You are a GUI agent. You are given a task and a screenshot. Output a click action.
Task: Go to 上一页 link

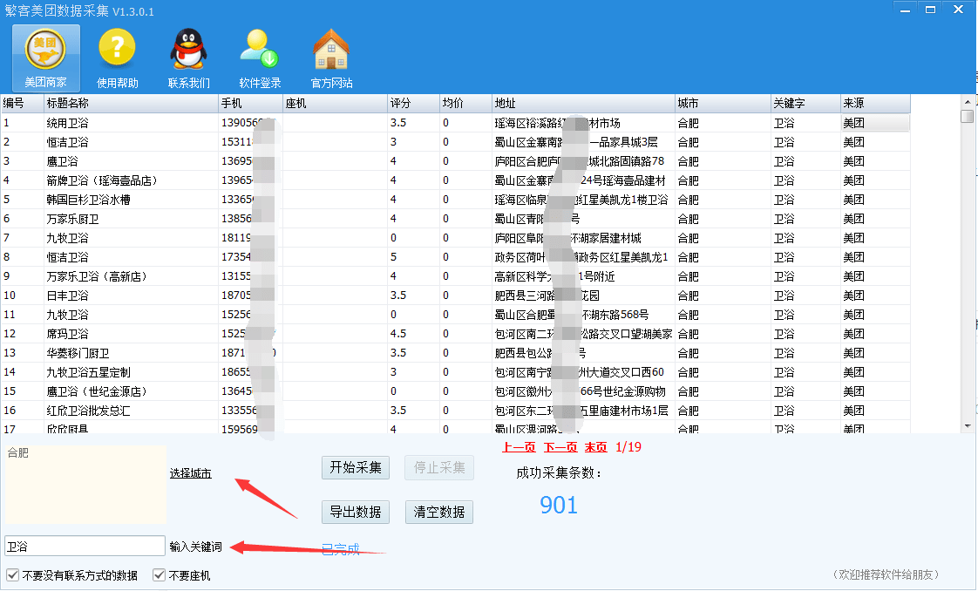[x=519, y=447]
